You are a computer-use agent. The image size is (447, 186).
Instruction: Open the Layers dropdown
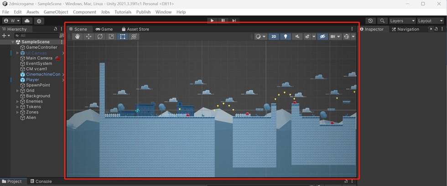point(402,21)
